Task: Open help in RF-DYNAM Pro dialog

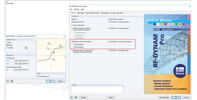Action: 72,97
